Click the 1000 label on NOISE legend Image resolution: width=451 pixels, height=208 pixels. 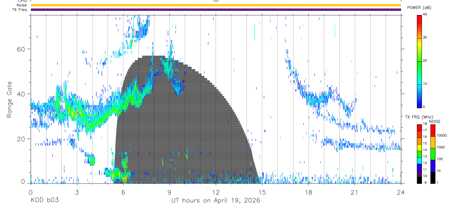[441, 147]
